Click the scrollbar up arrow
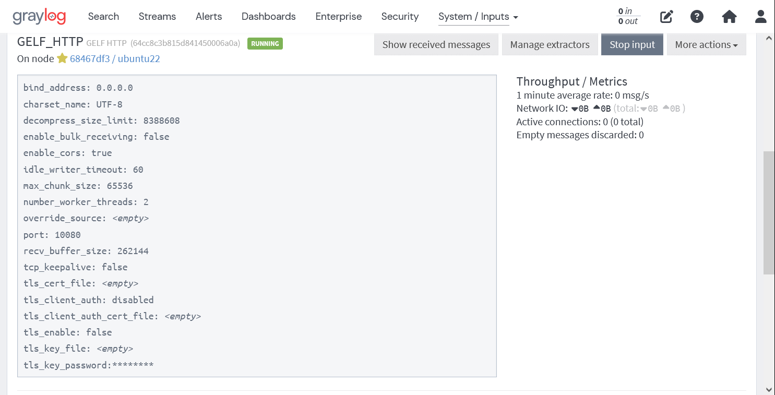The height and width of the screenshot is (395, 775). 769,38
